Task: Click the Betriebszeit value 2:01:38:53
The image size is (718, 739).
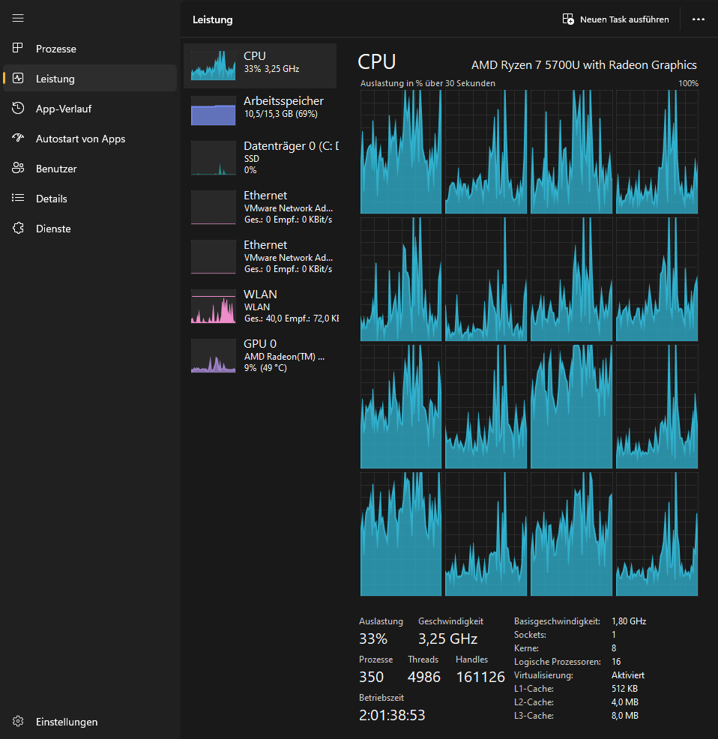Action: pyautogui.click(x=392, y=715)
